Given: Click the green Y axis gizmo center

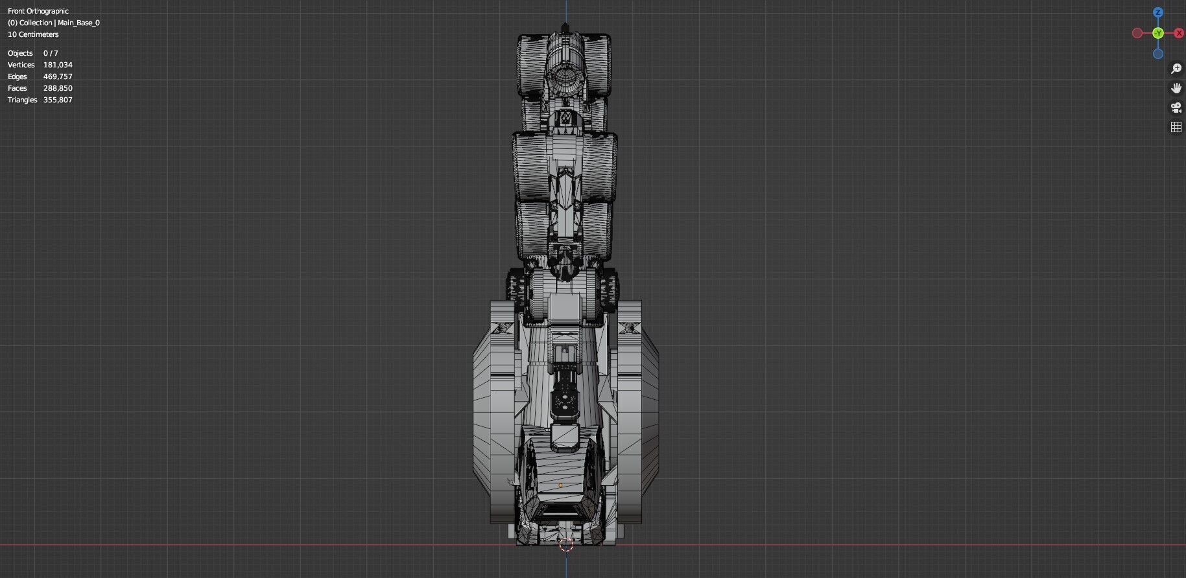Looking at the screenshot, I should click(x=1158, y=33).
